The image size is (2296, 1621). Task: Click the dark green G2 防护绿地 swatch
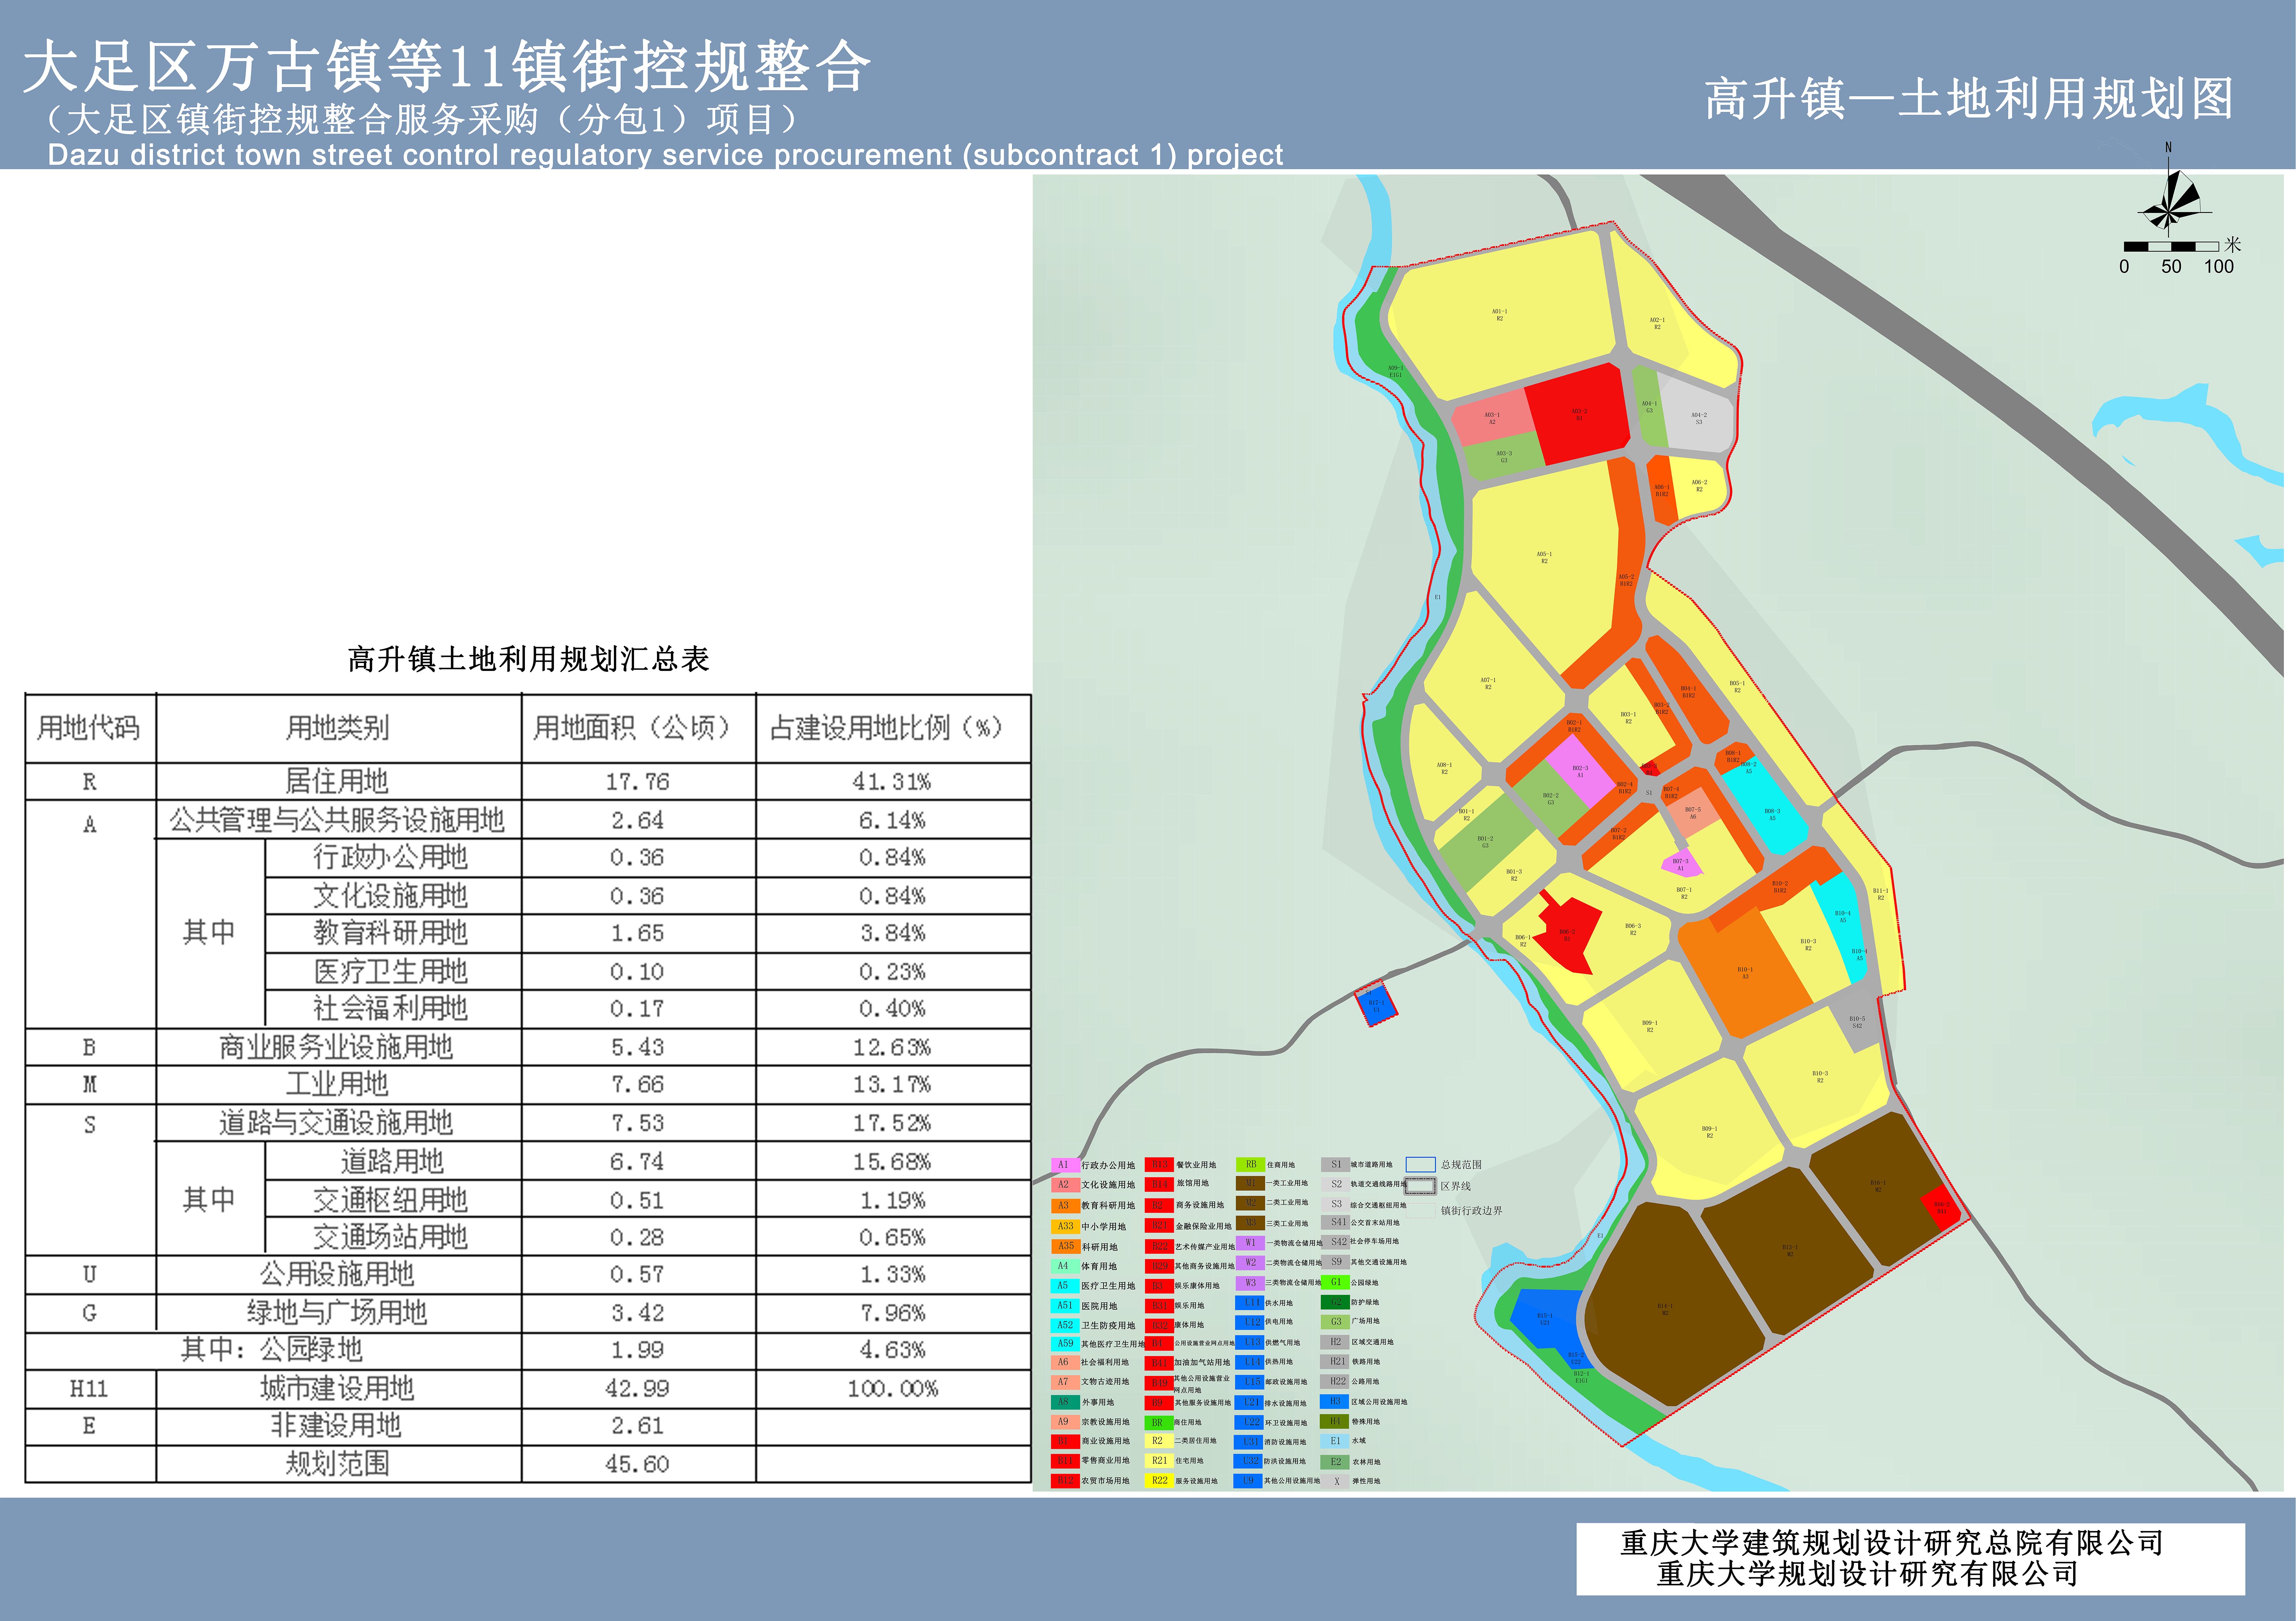coord(1336,1302)
